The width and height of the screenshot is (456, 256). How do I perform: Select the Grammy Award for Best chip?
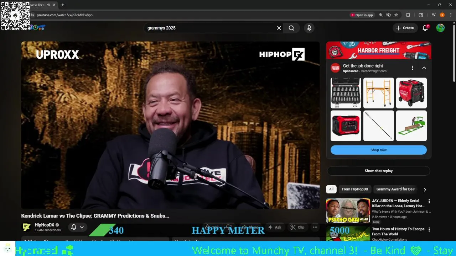(396, 189)
